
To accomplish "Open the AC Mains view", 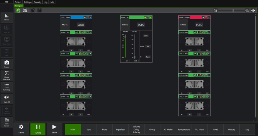I will click(x=168, y=130).
